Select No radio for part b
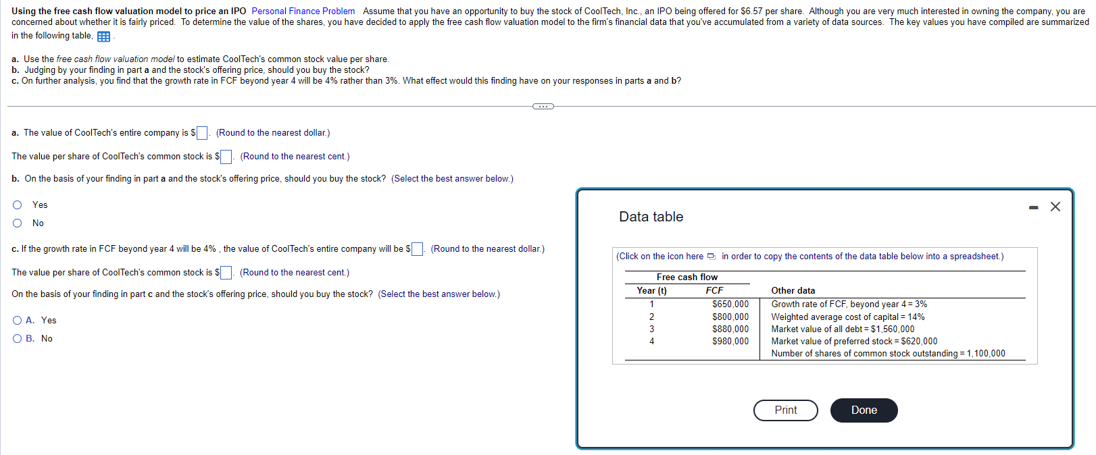The image size is (1096, 455). coord(18,223)
